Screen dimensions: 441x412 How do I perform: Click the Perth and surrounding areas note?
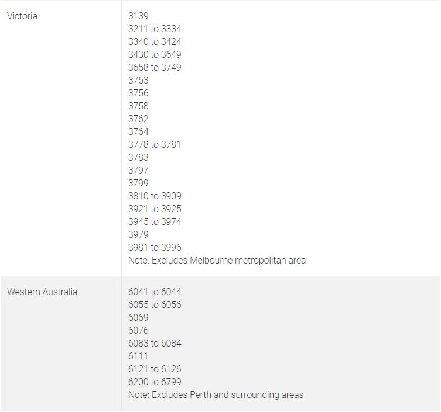click(216, 394)
